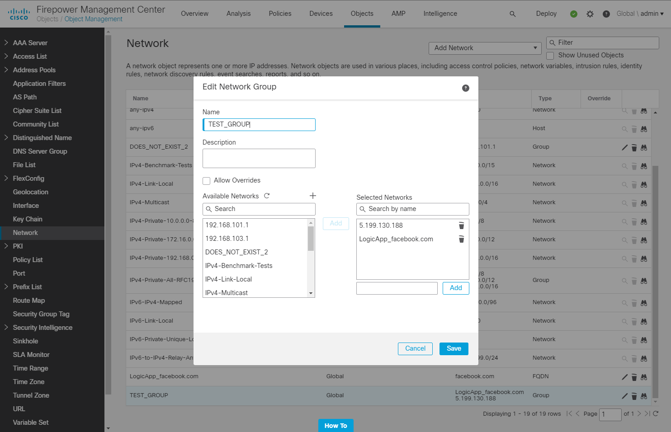Image resolution: width=671 pixels, height=432 pixels.
Task: Check deployment status via green check icon
Action: click(x=573, y=14)
